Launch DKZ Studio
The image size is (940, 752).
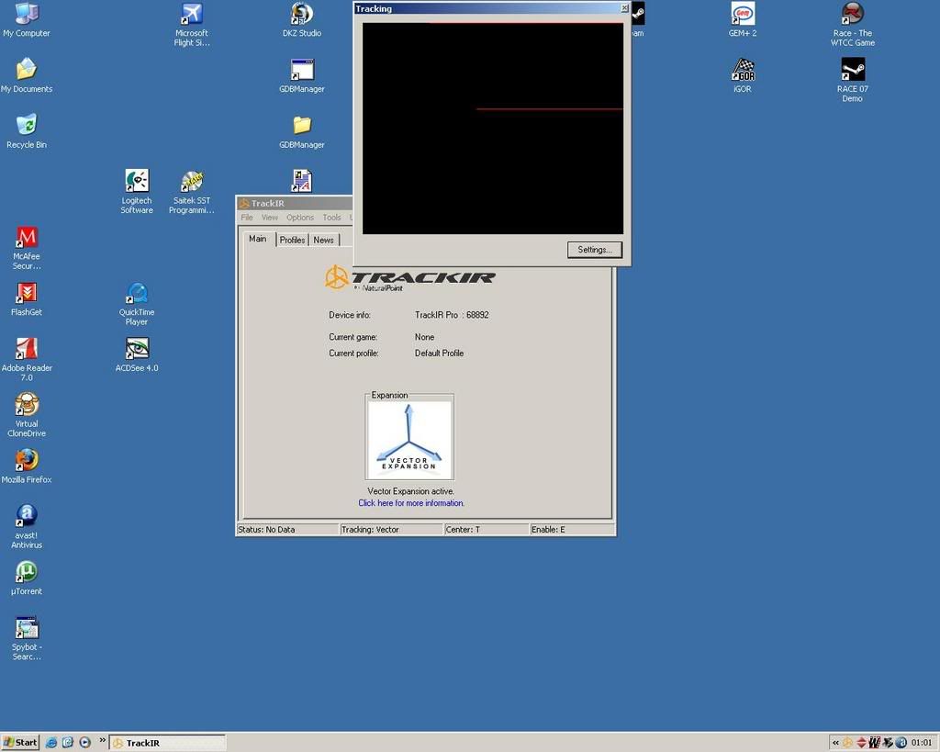tap(301, 13)
